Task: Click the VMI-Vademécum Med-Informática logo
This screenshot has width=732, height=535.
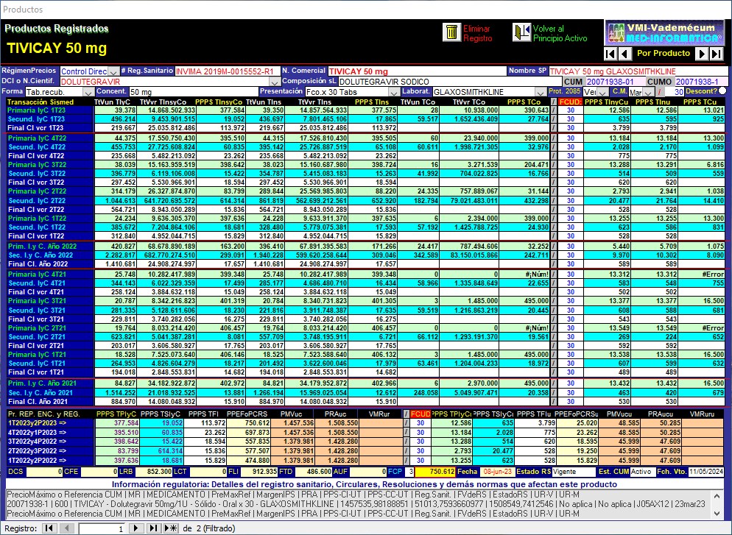Action: 665,31
